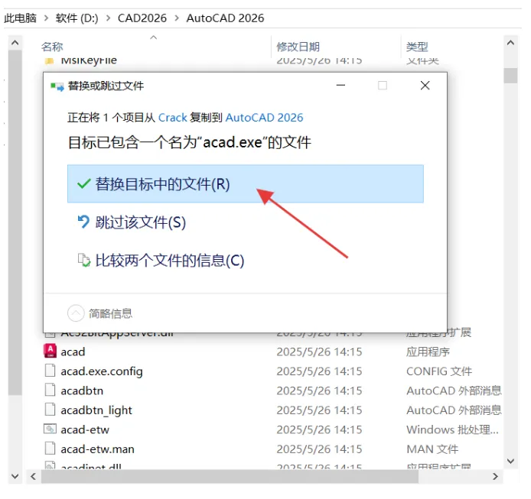
Task: Click the compare files icon
Action: pyautogui.click(x=84, y=260)
